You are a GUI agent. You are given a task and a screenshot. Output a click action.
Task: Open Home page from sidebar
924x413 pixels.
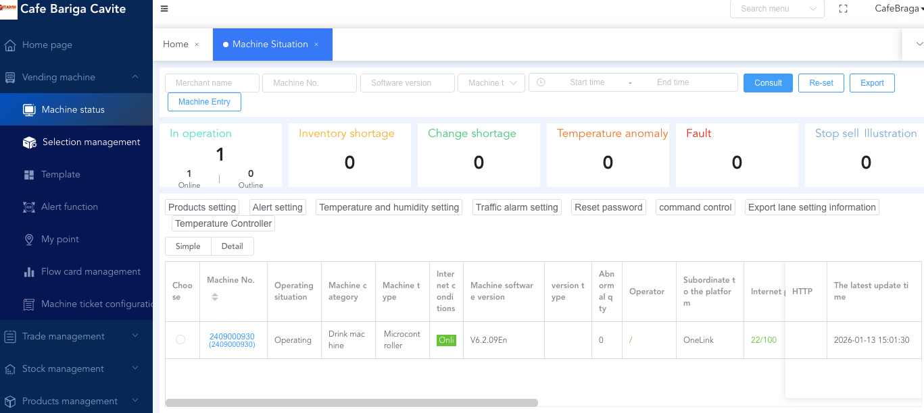pyautogui.click(x=47, y=45)
